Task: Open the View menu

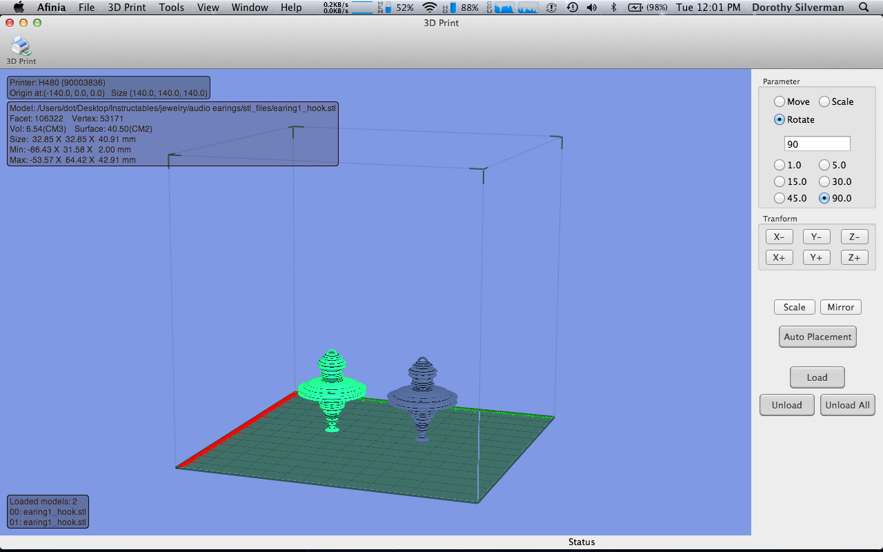Action: (x=208, y=8)
